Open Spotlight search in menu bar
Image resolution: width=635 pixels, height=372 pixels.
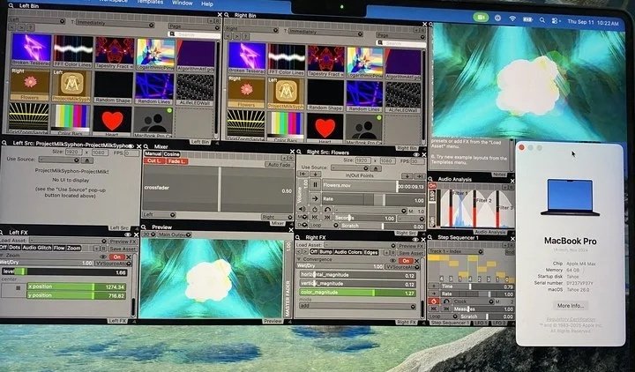tap(542, 20)
